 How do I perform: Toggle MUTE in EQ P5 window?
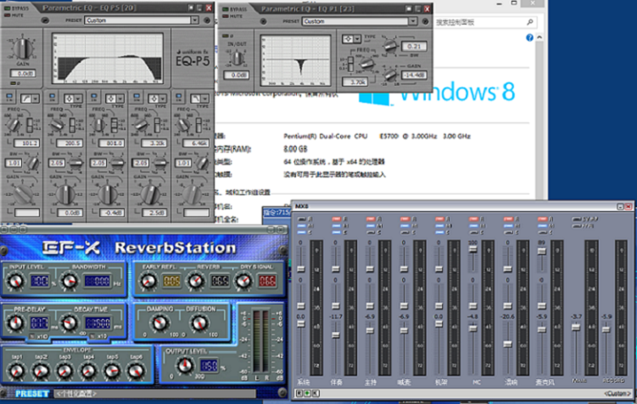8,15
